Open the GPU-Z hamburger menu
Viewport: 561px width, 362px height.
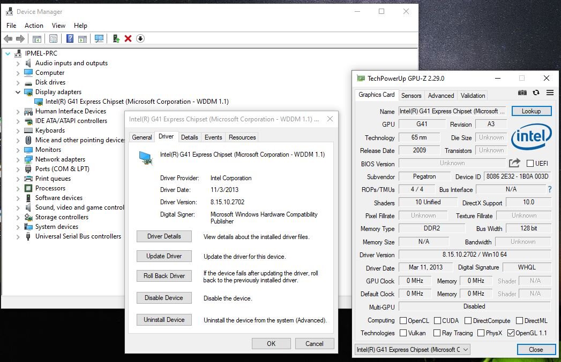[x=550, y=93]
